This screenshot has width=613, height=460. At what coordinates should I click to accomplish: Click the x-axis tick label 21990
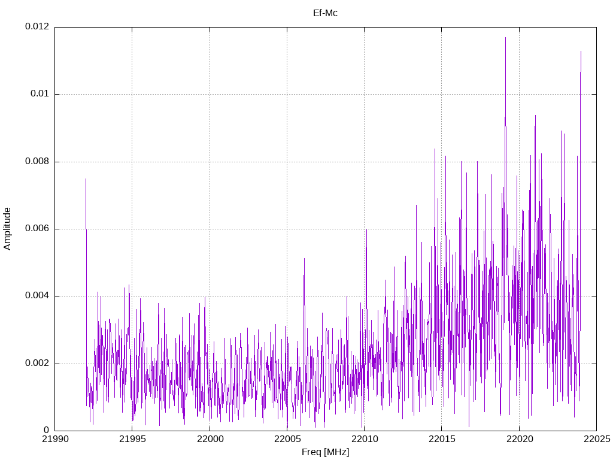[55, 439]
